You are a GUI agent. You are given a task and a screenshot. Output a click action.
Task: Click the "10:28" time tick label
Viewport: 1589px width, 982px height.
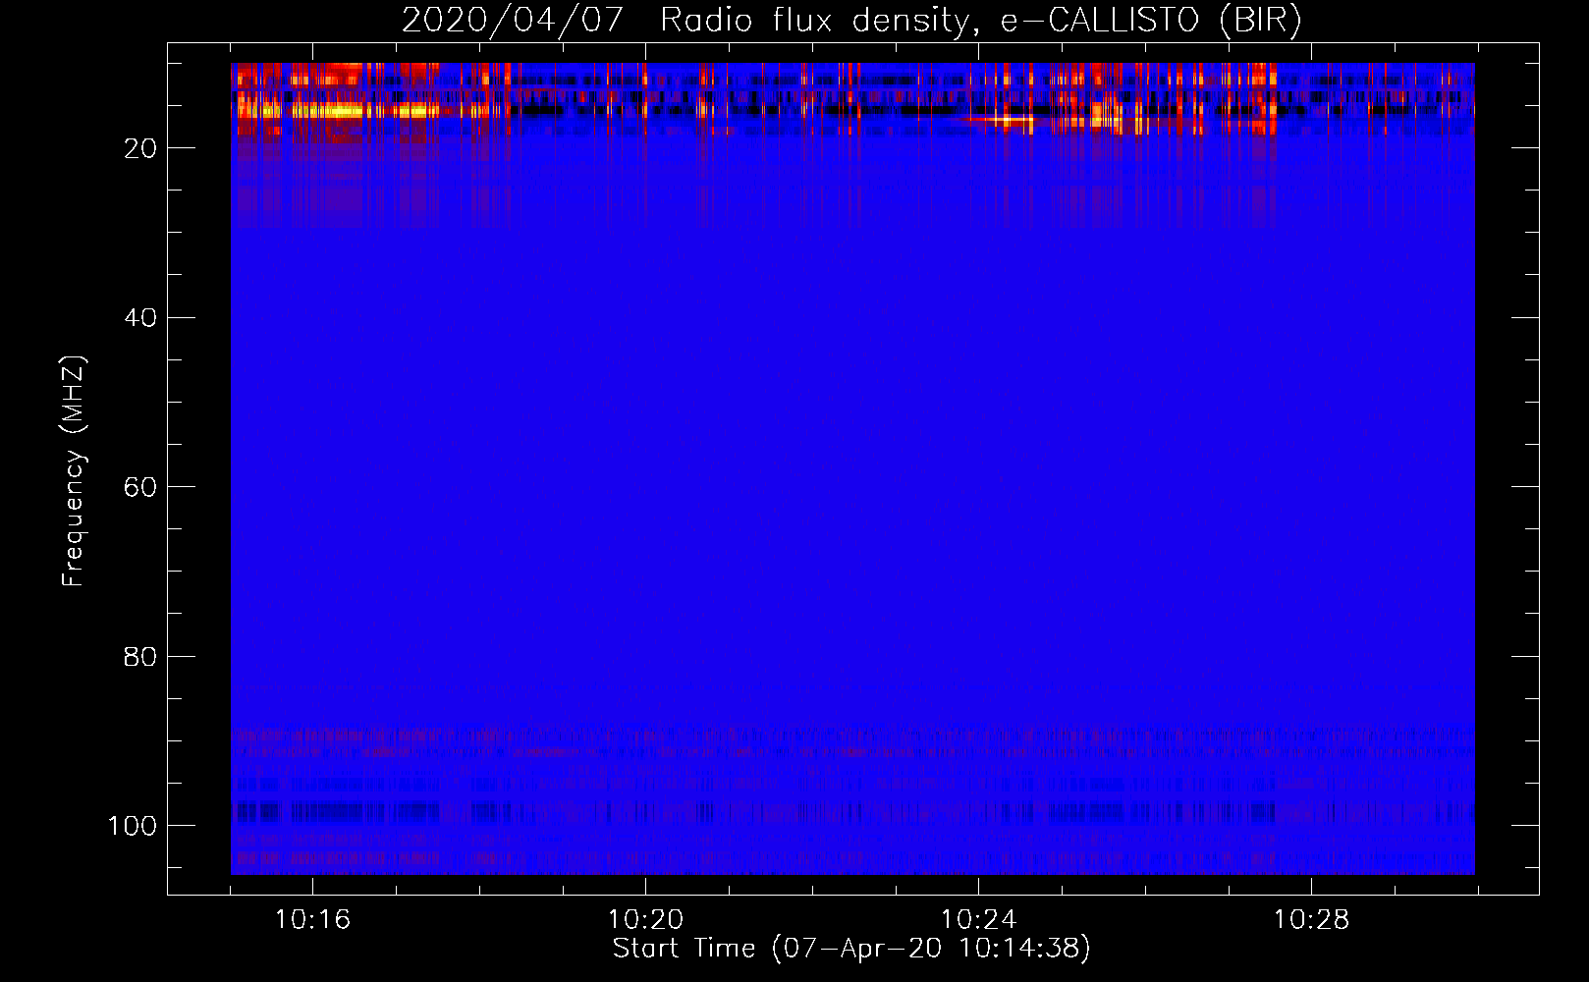1311,920
